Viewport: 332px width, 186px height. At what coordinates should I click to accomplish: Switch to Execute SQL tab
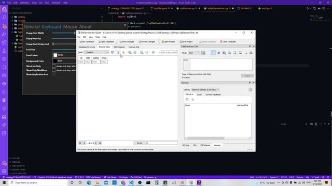[134, 47]
